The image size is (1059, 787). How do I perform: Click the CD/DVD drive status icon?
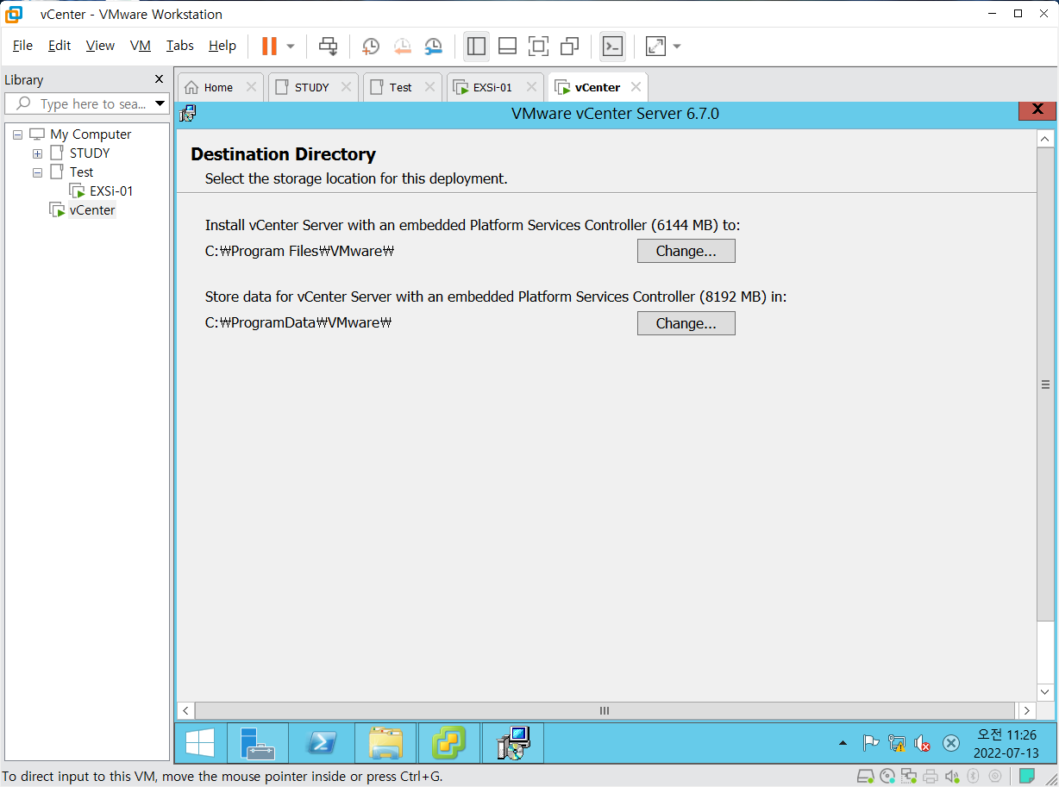(887, 777)
